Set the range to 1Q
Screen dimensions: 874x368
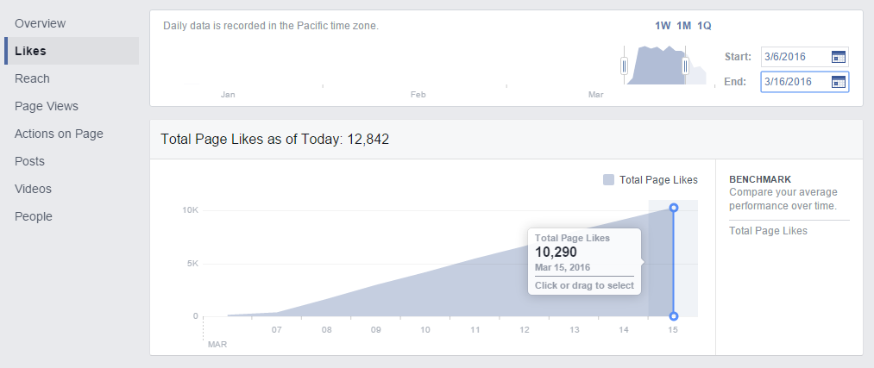tap(704, 26)
